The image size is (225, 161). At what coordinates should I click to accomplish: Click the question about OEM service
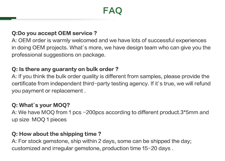coord(54,33)
